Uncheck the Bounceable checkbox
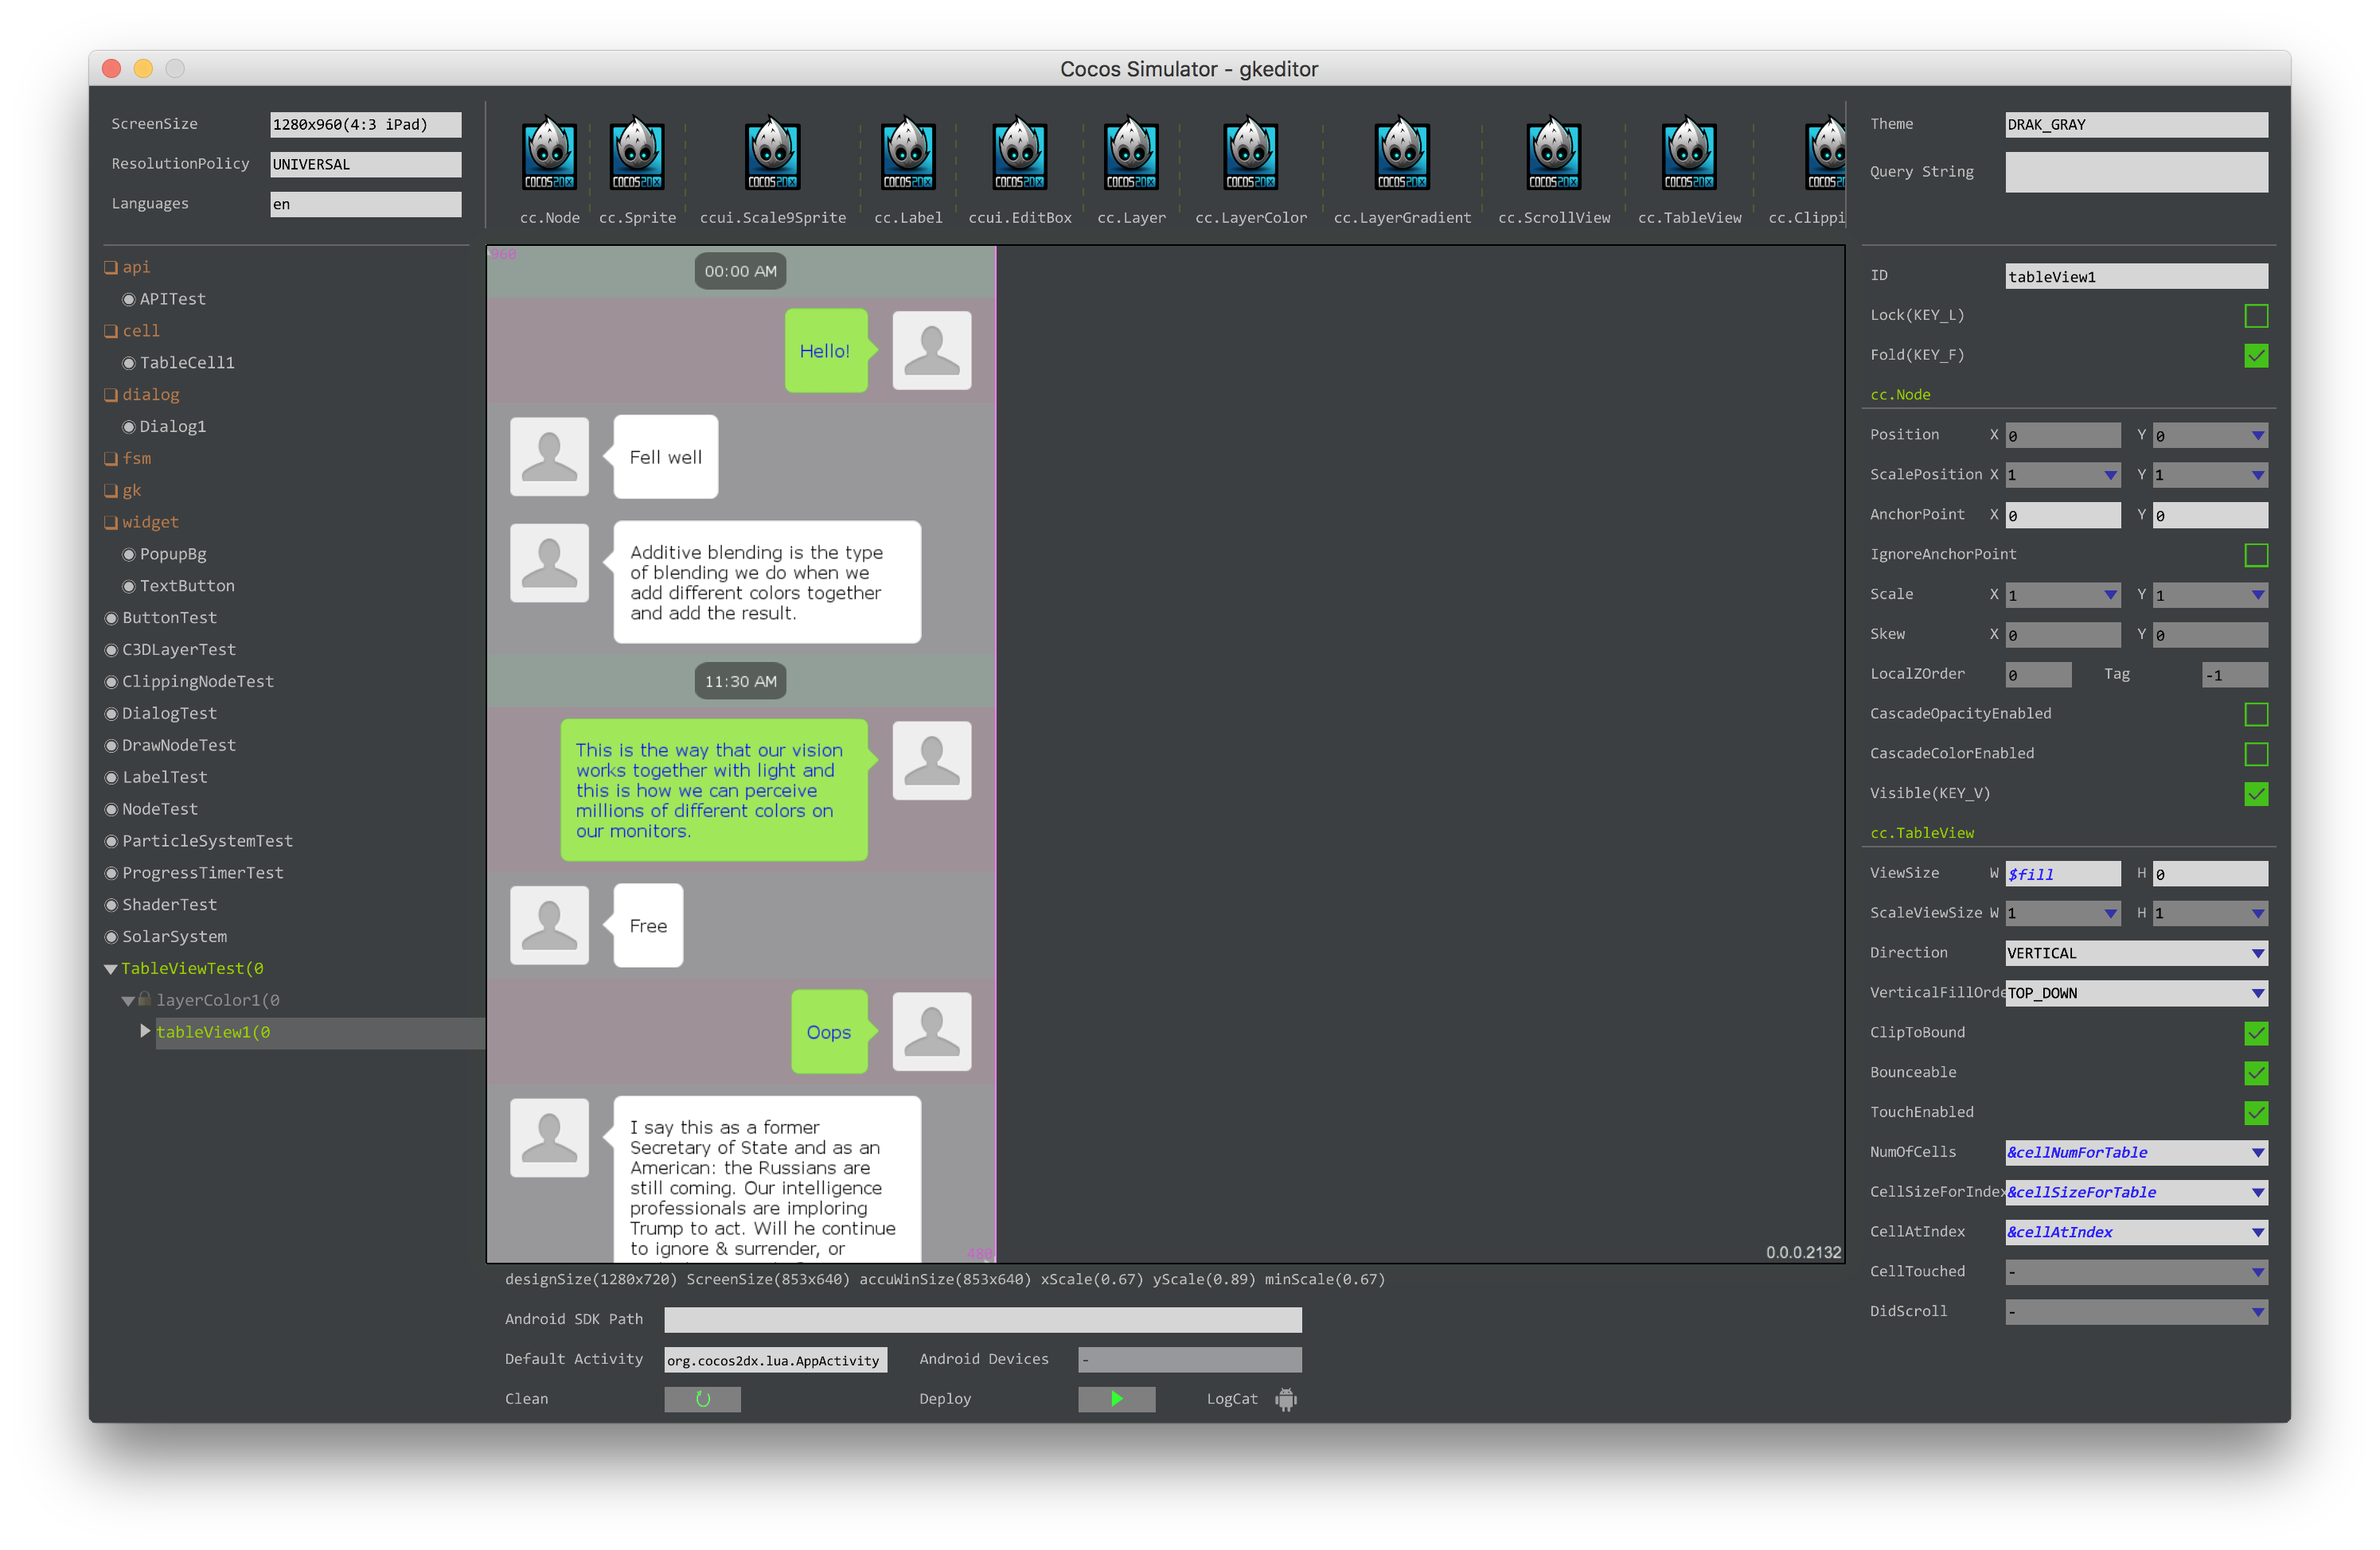 point(2255,1073)
